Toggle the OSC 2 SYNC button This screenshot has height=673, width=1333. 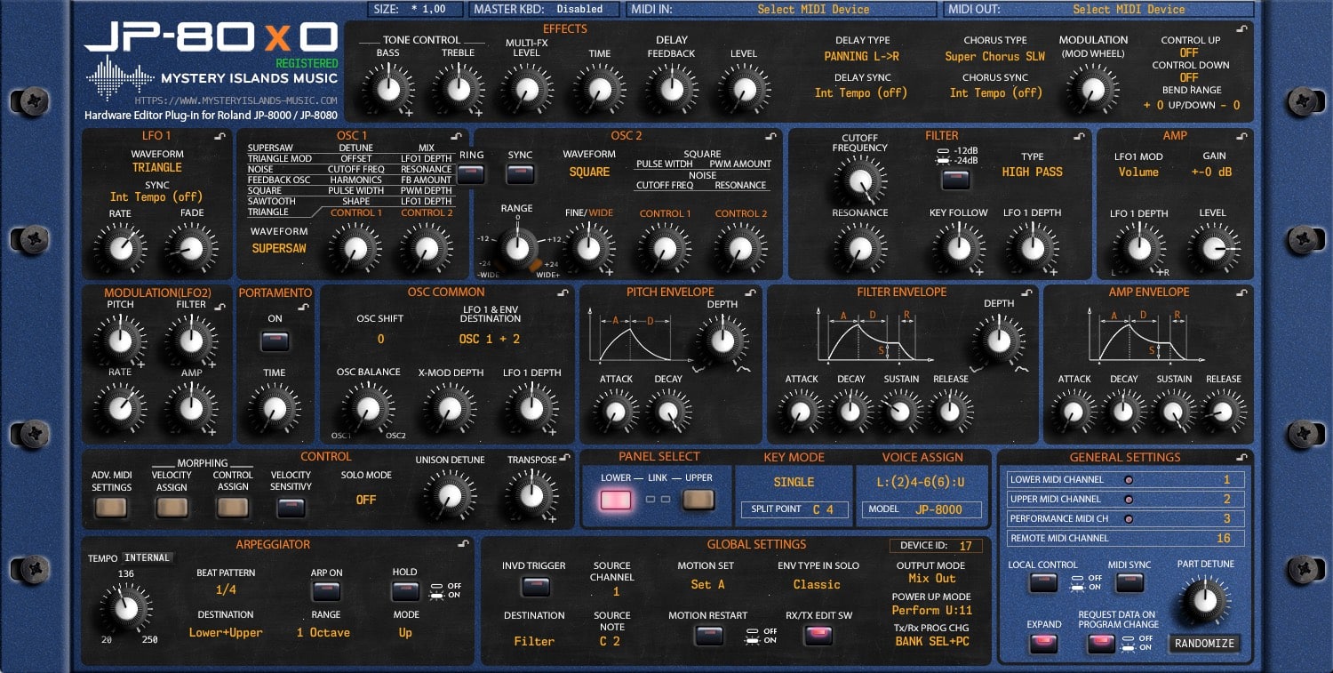521,175
